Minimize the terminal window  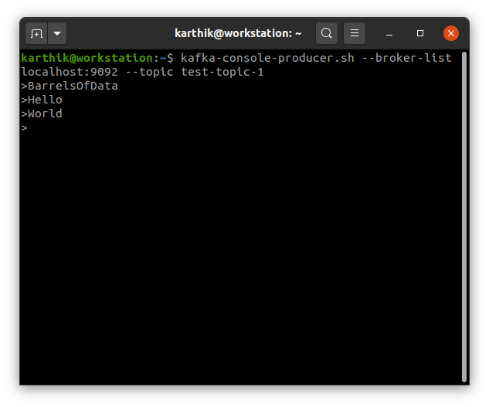389,33
